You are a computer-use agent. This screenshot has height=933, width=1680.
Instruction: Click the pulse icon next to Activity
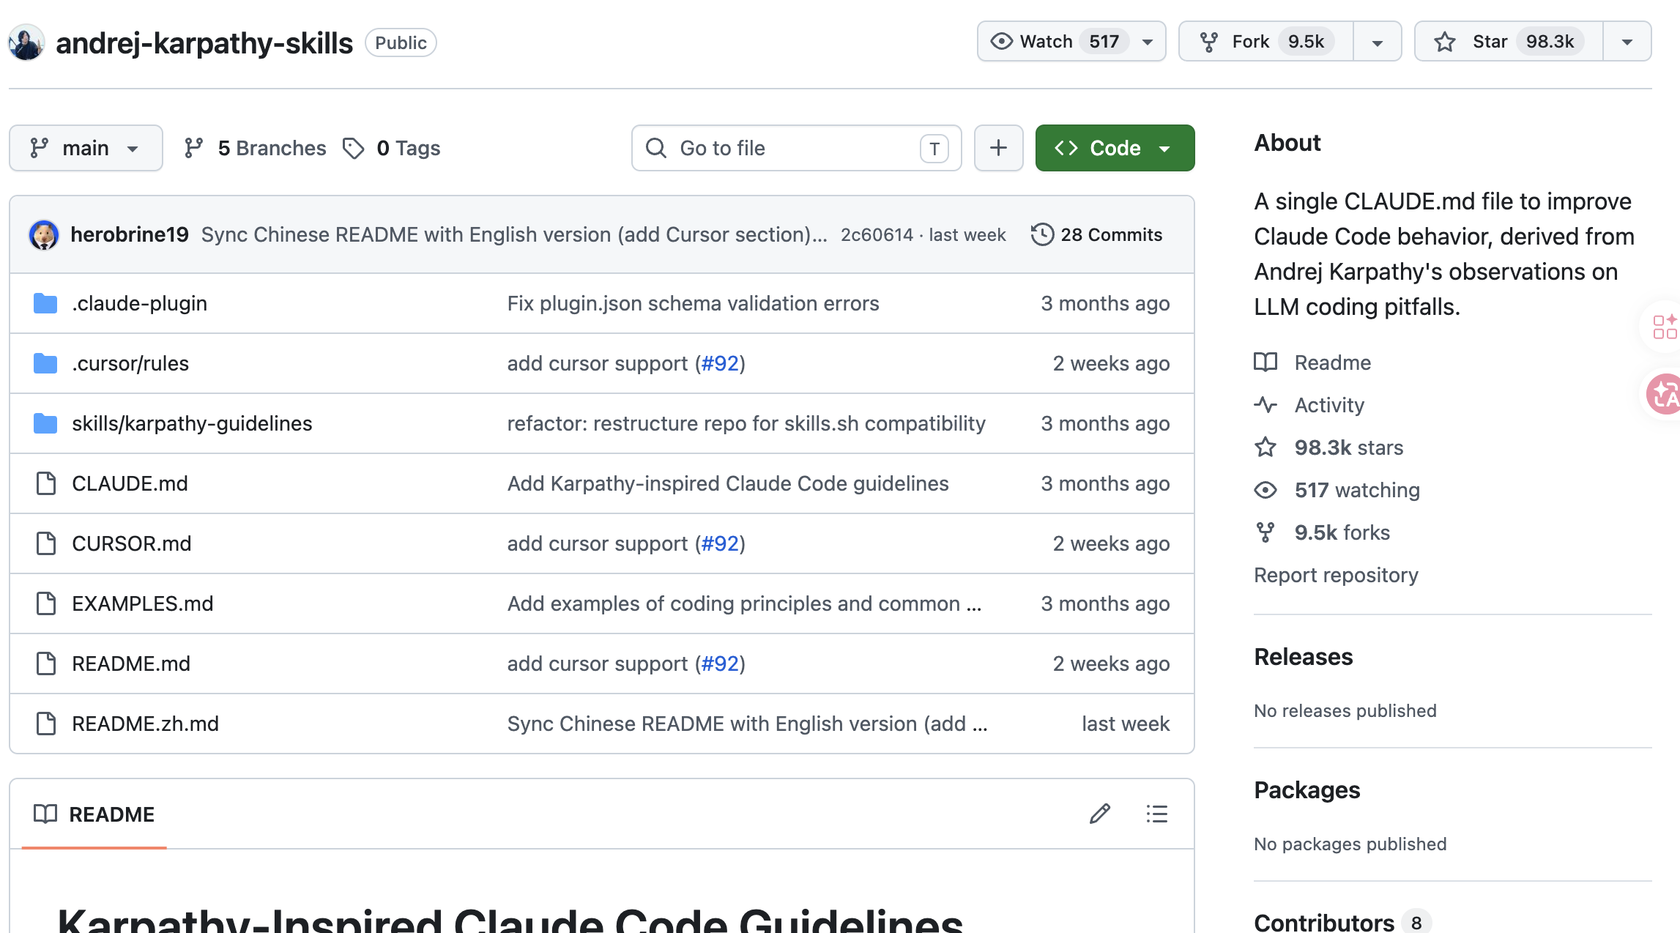1265,405
